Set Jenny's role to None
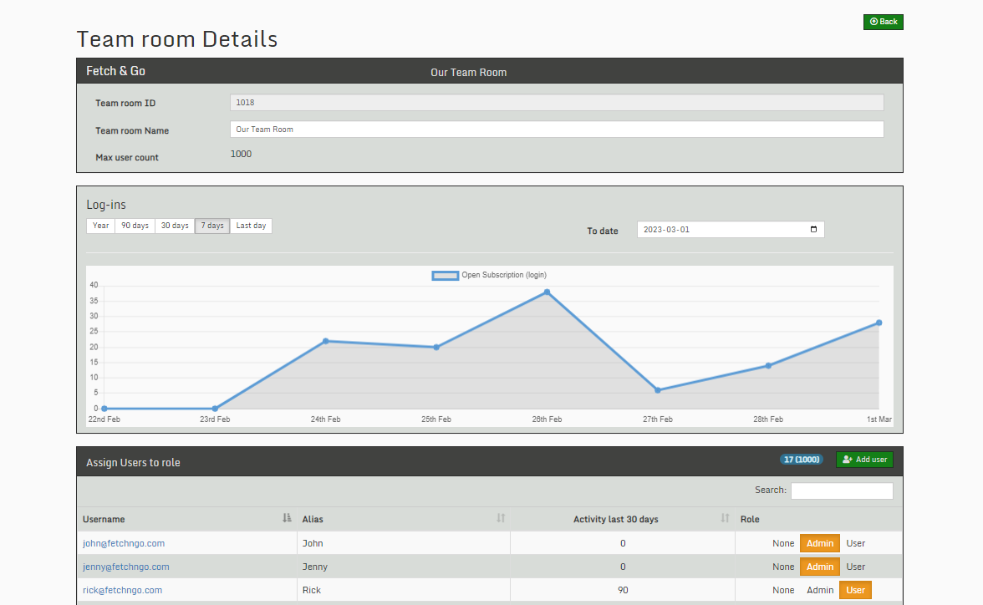983x605 pixels. (x=783, y=567)
